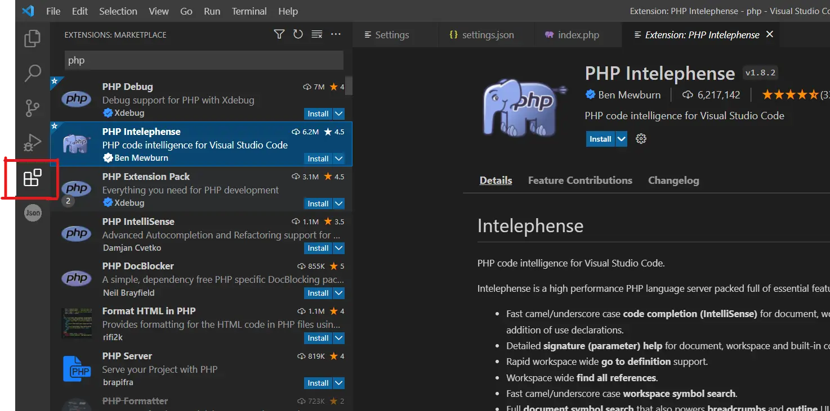830x411 pixels.
Task: Switch to the Settings editor tab
Action: pyautogui.click(x=395, y=35)
